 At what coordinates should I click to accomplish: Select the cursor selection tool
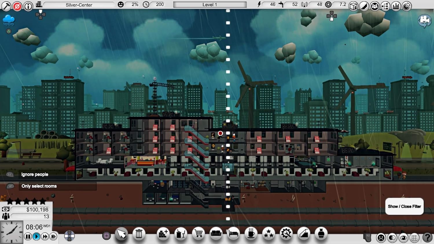coord(121,234)
